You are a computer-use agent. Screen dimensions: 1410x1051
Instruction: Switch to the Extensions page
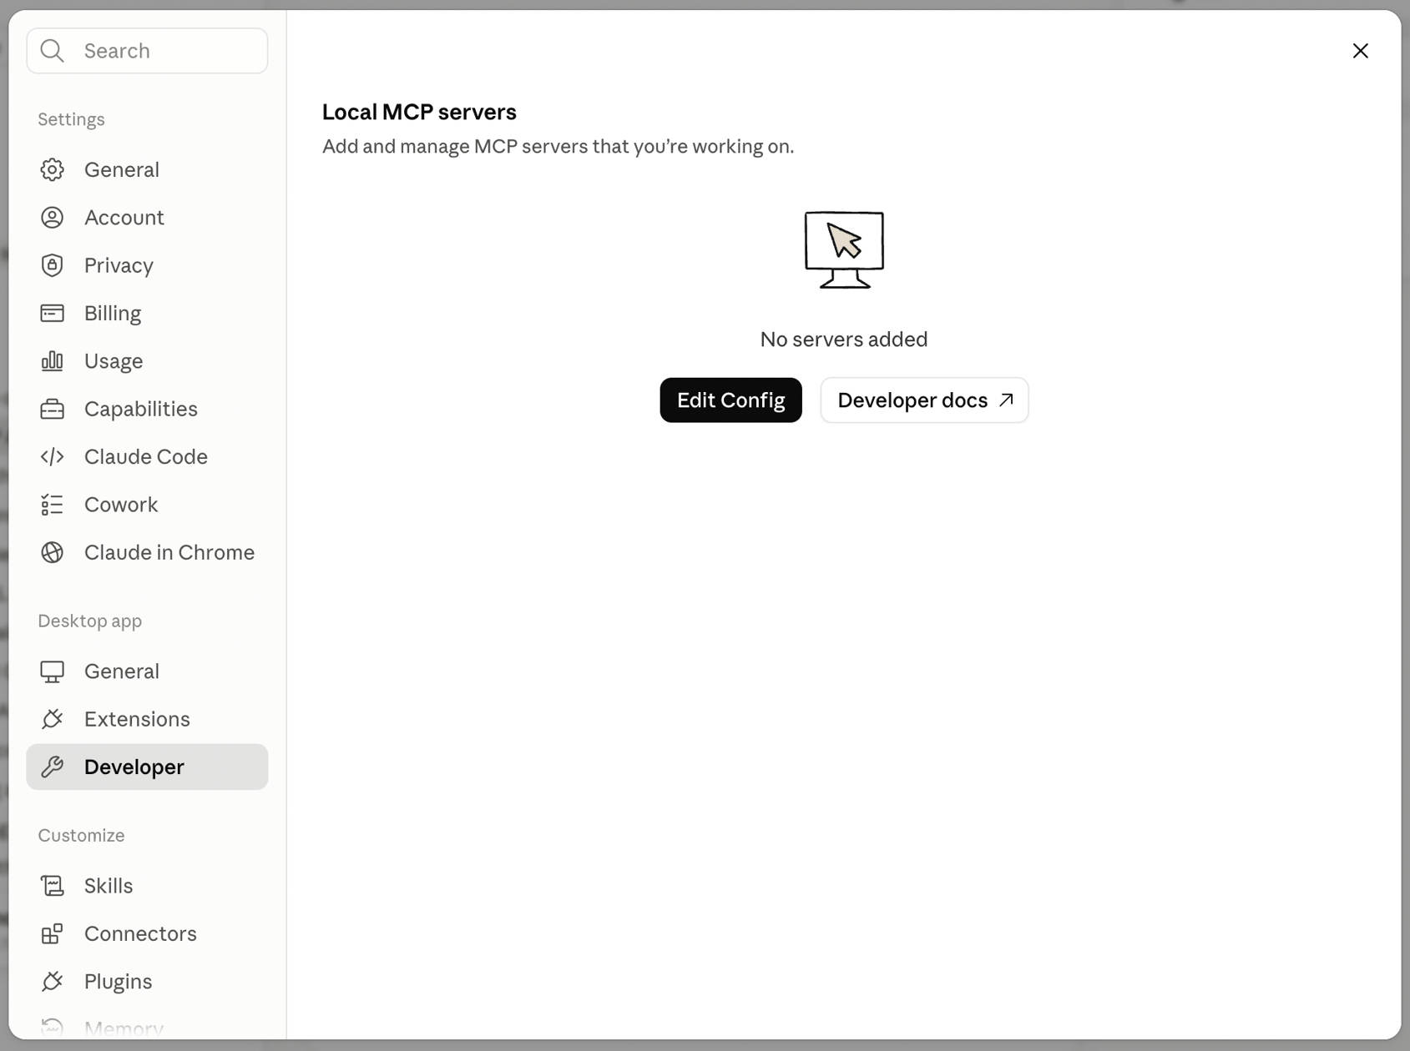[x=147, y=719]
